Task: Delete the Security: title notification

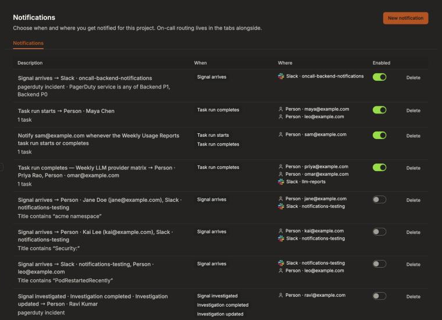Action: click(x=414, y=233)
